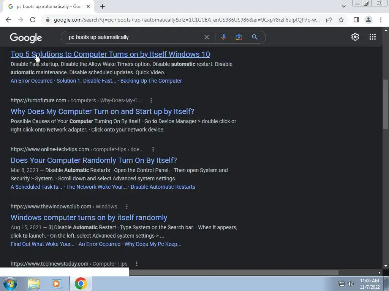Click the address bar URL
This screenshot has width=389, height=291.
[187, 20]
